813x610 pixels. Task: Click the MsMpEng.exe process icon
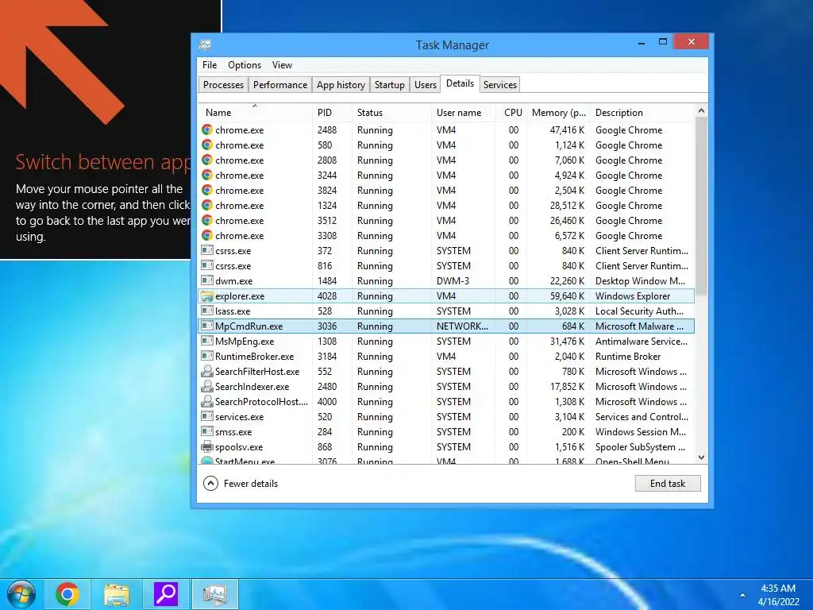[x=207, y=341]
